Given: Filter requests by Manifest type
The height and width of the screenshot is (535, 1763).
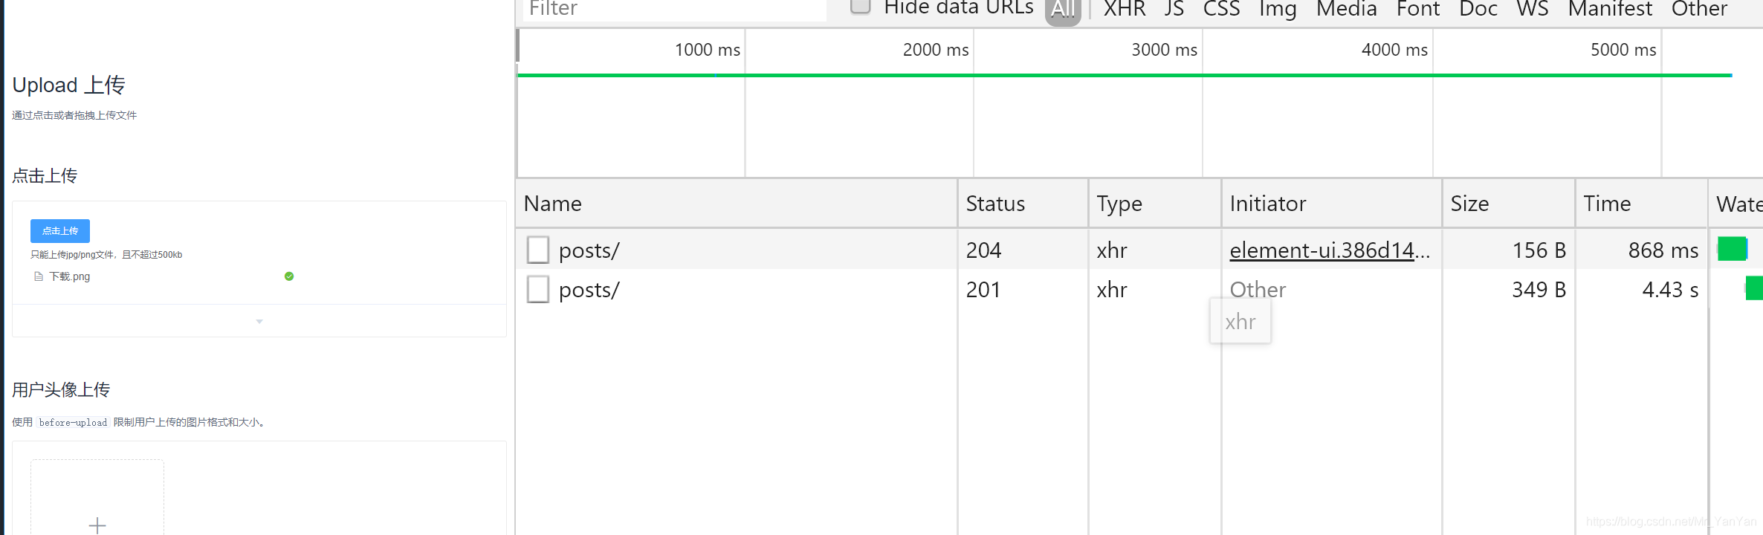Looking at the screenshot, I should click(x=1610, y=9).
